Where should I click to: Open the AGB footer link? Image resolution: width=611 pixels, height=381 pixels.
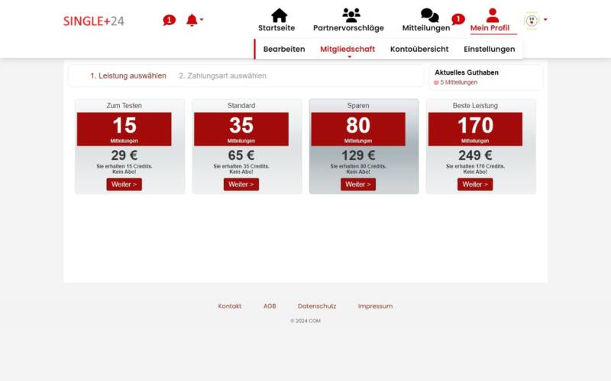click(270, 306)
